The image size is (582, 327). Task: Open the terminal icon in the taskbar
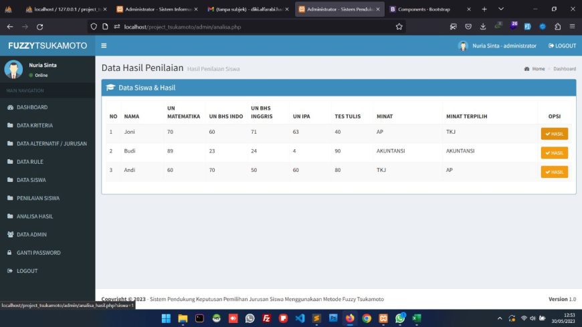(199, 318)
